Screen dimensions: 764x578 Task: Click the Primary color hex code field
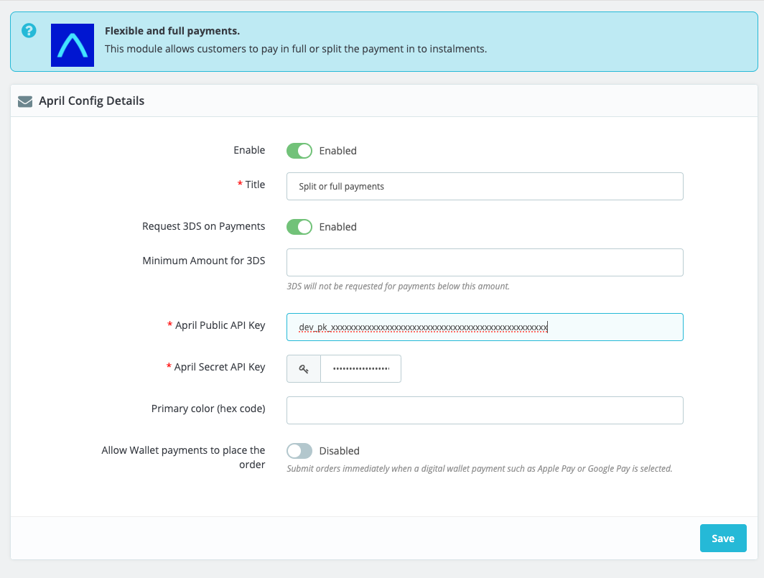click(485, 410)
